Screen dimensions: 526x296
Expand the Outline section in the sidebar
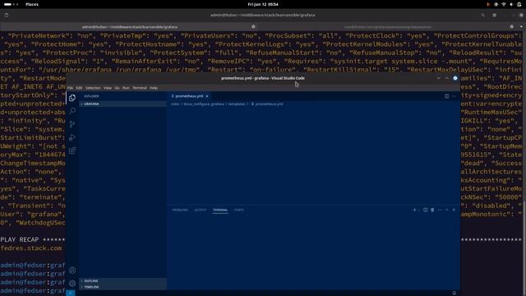tap(122, 281)
